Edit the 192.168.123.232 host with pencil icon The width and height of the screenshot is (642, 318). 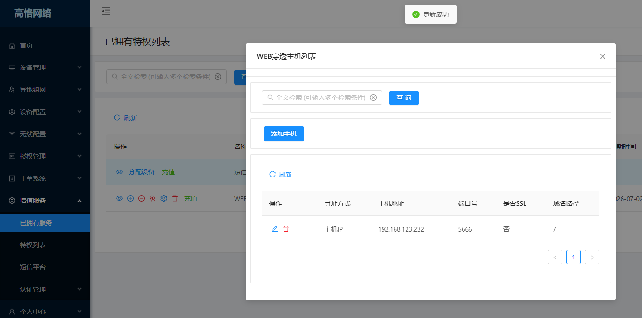click(275, 229)
